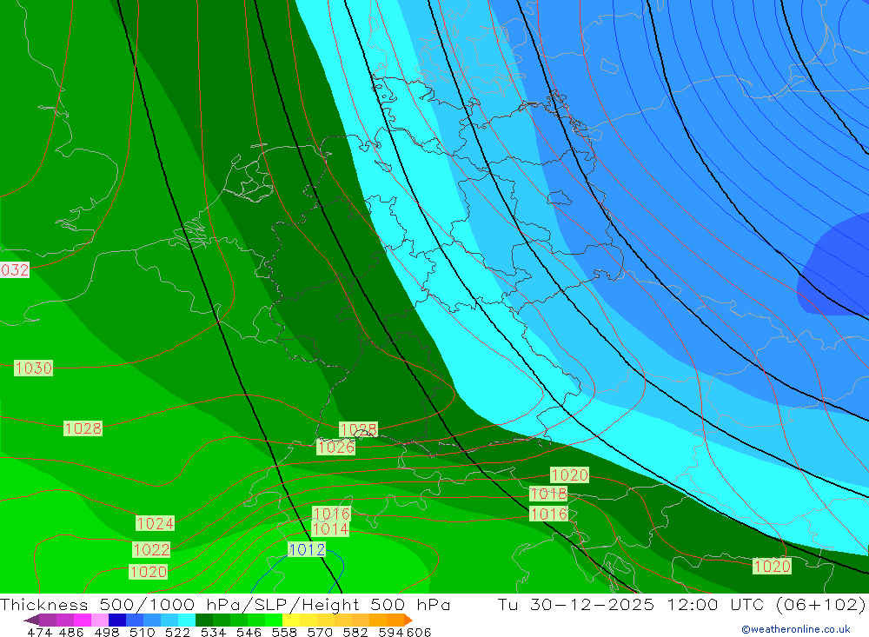Select the 1020 label above 1018
Image resolution: width=869 pixels, height=637 pixels.
[569, 475]
